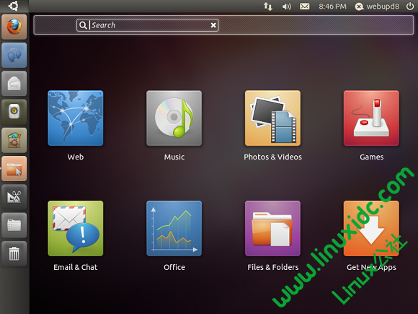
Task: Open the webupd8 user menu
Action: [377, 6]
